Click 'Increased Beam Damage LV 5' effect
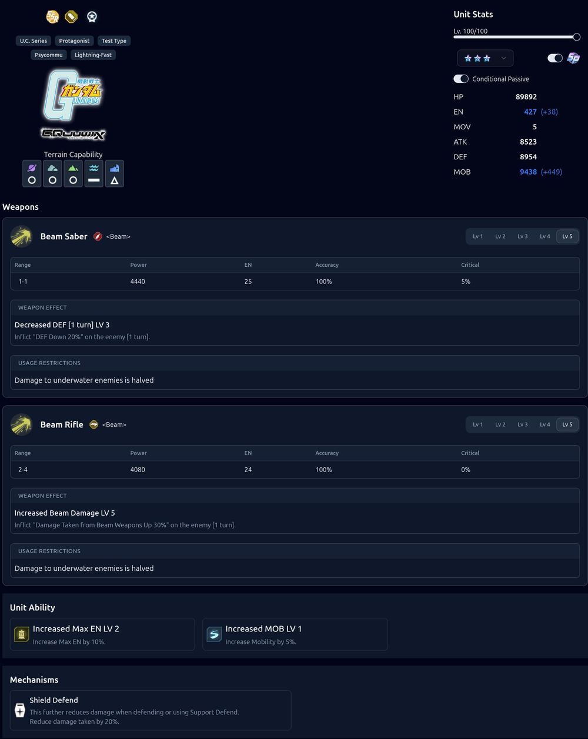 click(65, 513)
